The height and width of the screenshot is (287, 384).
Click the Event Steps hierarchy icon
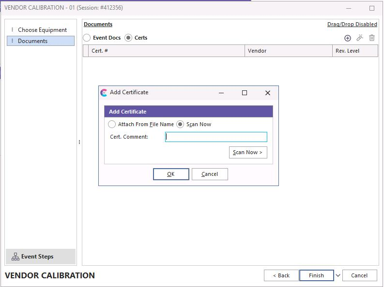click(15, 257)
